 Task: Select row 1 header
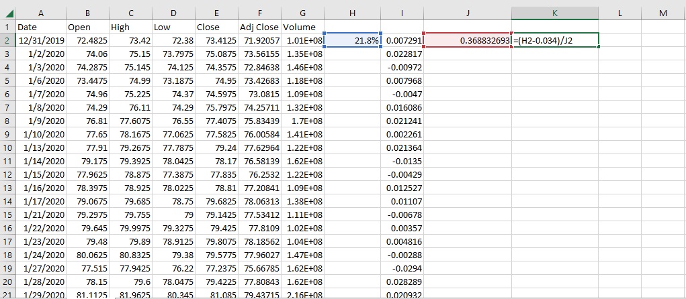(7, 27)
